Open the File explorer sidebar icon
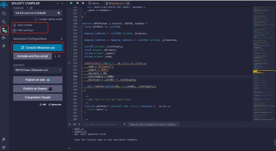The width and height of the screenshot is (276, 151). (x=4, y=14)
